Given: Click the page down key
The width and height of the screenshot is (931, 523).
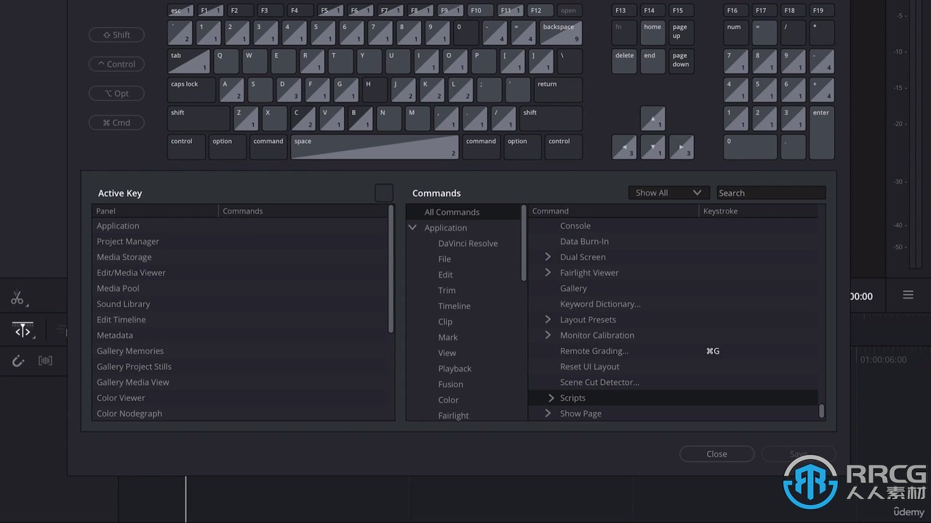Looking at the screenshot, I should [682, 61].
